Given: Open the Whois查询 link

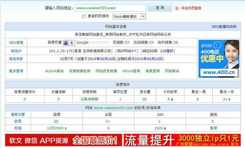Looking at the screenshot, I should coord(131,71).
